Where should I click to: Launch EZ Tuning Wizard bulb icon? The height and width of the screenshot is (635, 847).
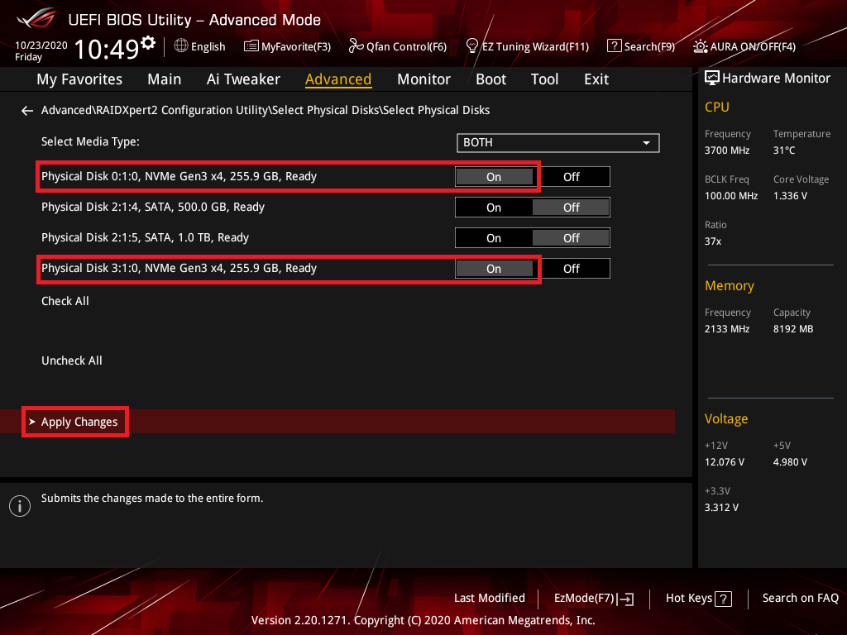[x=472, y=45]
